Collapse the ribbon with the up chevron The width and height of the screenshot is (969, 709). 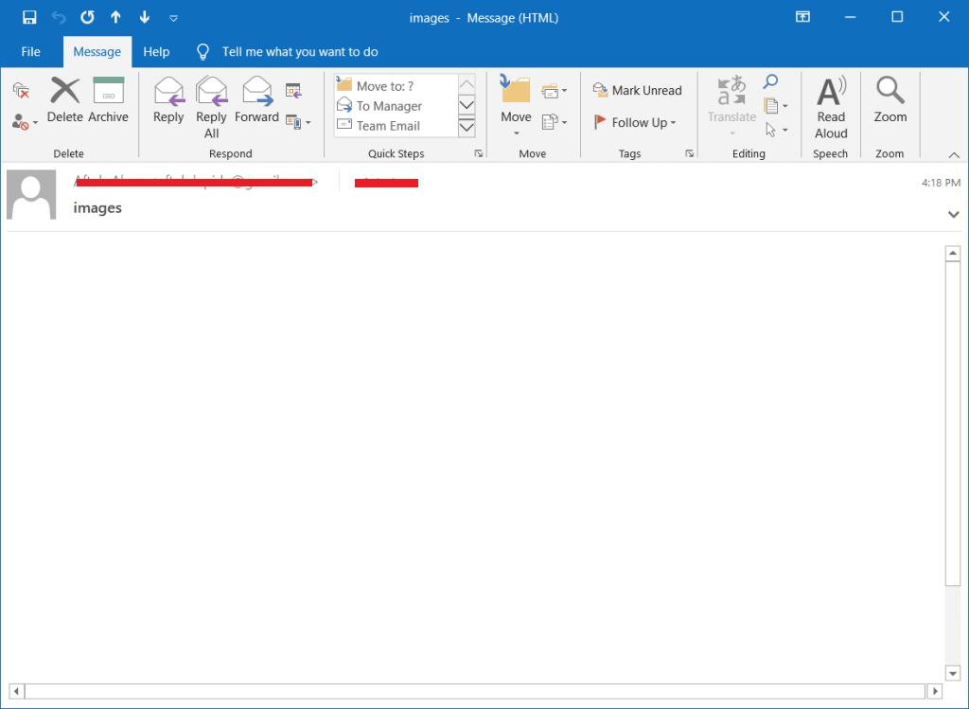(954, 154)
